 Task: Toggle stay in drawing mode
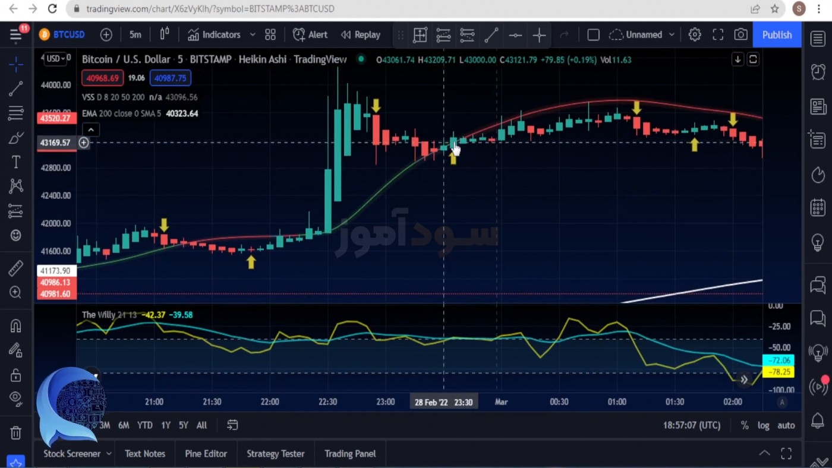[16, 350]
